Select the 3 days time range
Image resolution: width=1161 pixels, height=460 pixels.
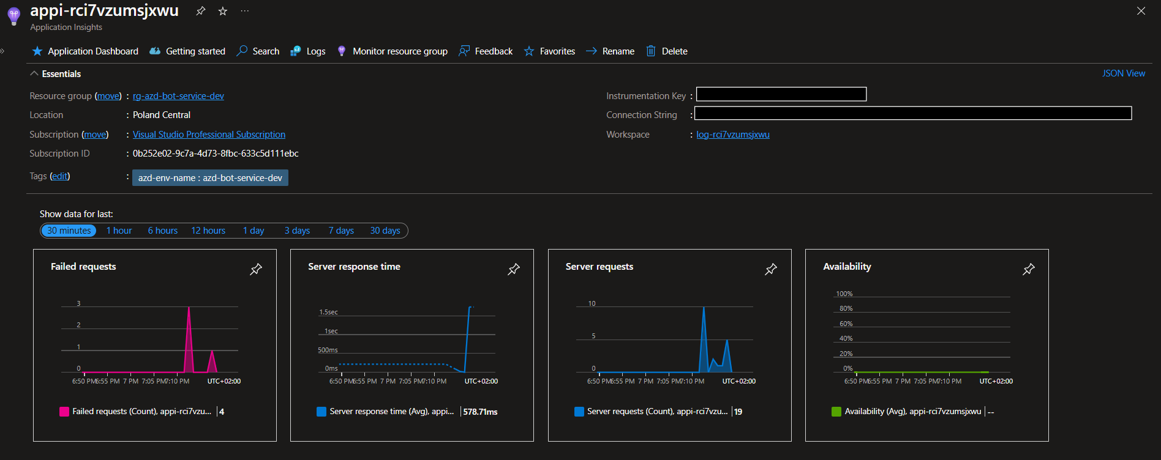[297, 231]
